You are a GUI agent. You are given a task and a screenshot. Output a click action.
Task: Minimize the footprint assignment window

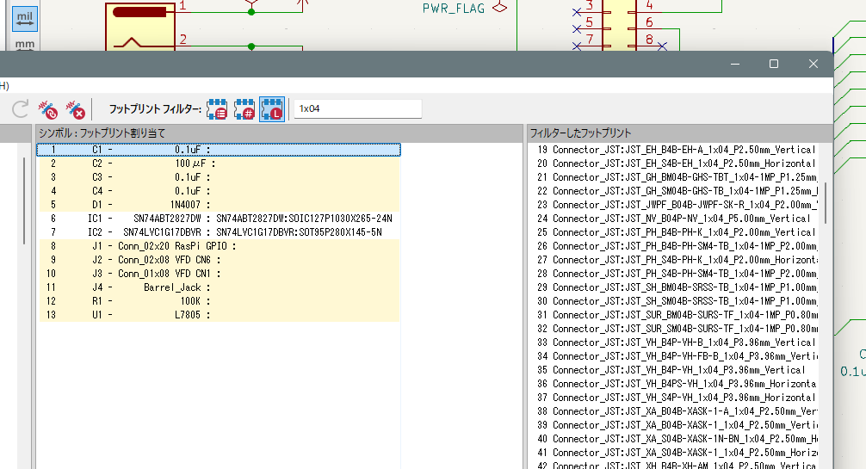(x=734, y=64)
